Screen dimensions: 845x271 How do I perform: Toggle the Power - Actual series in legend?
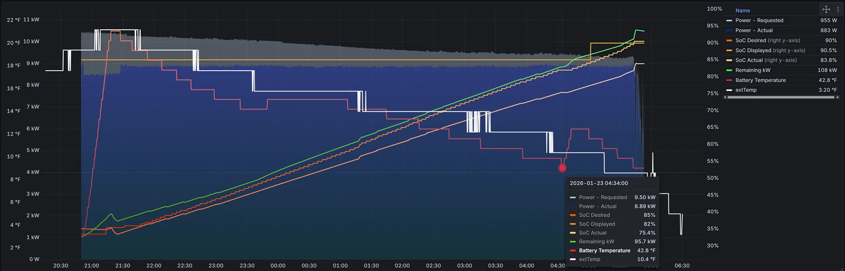coord(754,30)
